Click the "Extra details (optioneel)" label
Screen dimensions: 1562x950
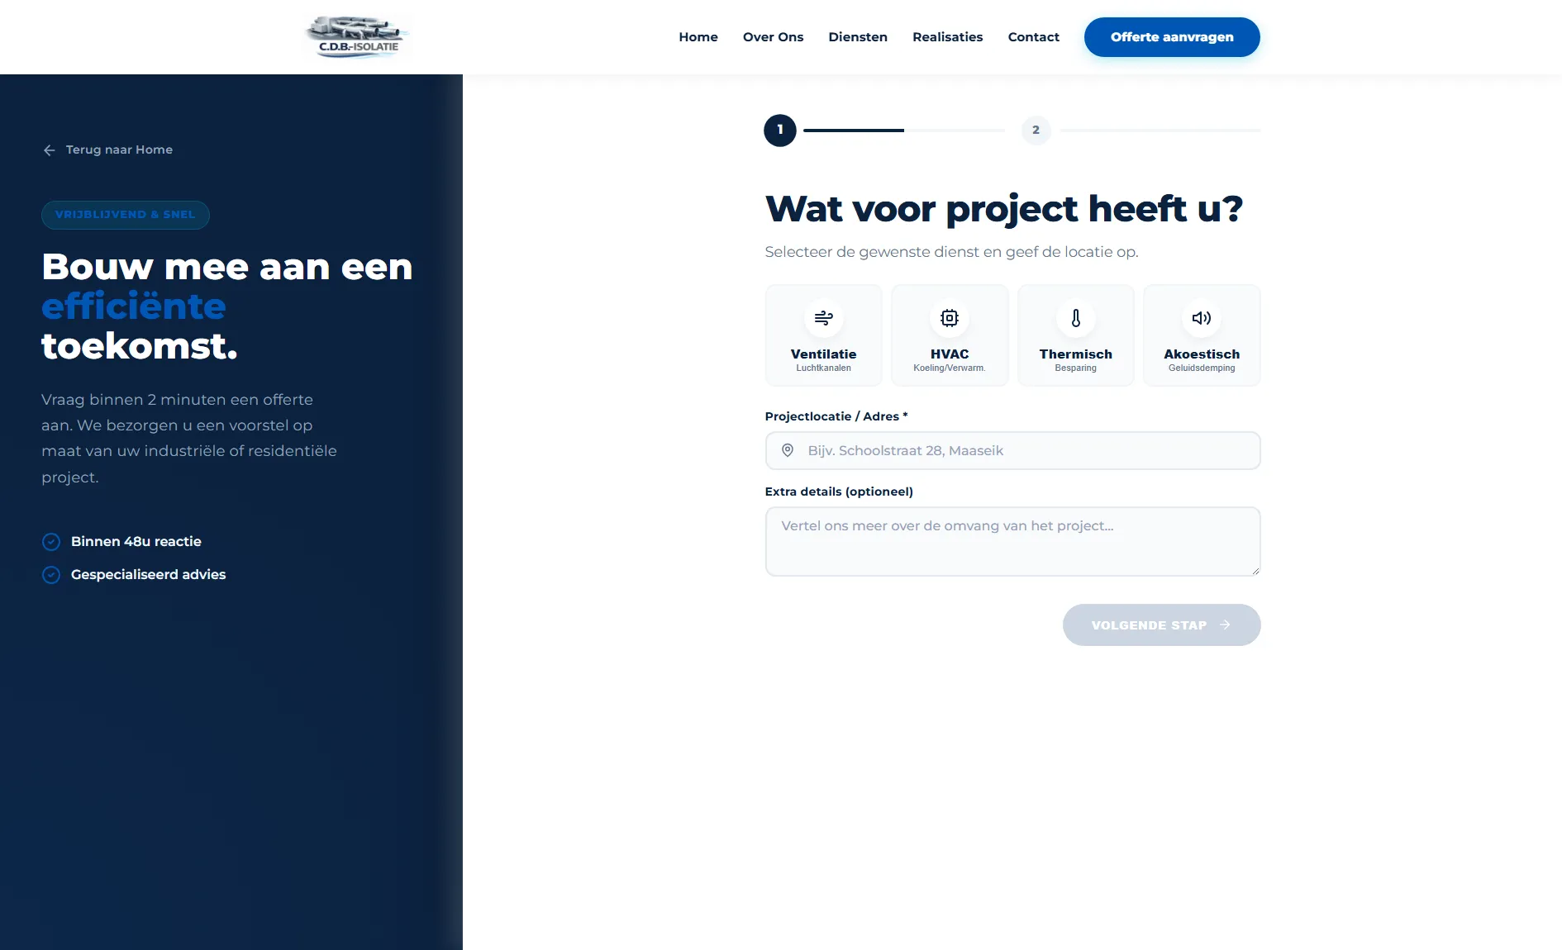[x=839, y=492]
